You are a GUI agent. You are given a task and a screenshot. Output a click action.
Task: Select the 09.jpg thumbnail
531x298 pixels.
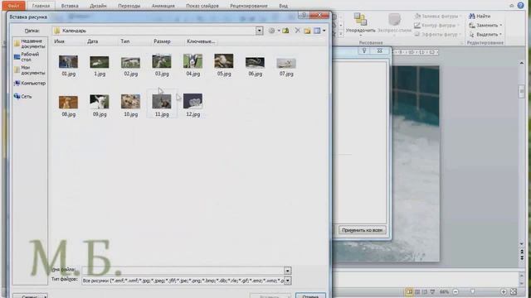pos(100,102)
